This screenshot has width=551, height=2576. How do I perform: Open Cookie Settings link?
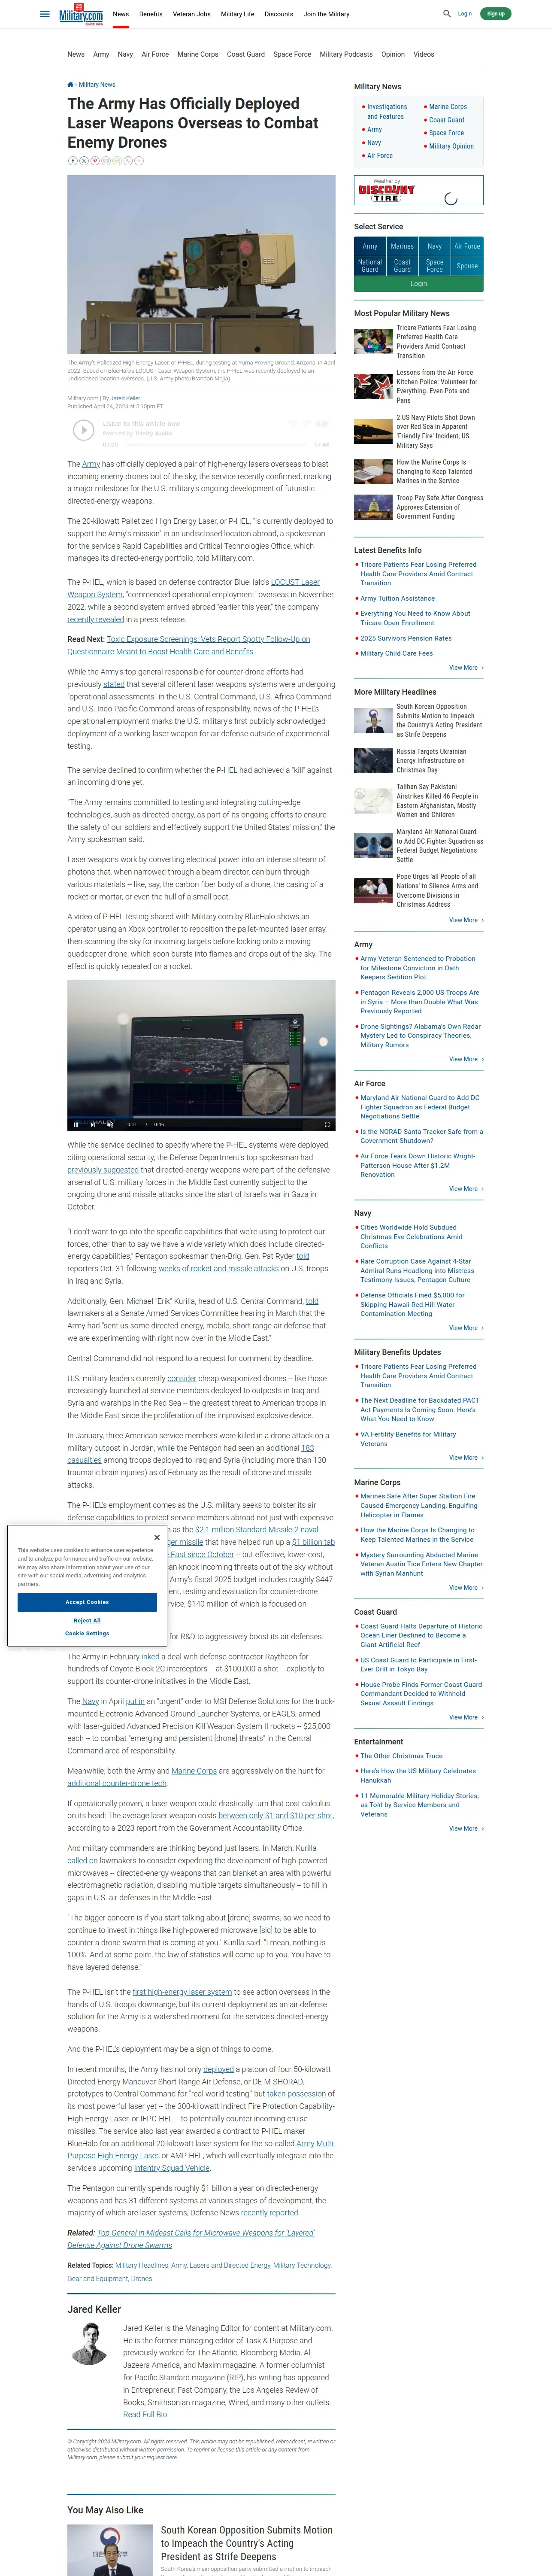(87, 1633)
